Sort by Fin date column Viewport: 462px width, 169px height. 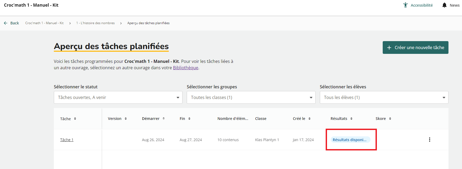tap(189, 119)
